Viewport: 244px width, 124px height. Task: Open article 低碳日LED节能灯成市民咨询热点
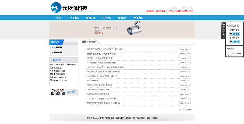pos(100,85)
